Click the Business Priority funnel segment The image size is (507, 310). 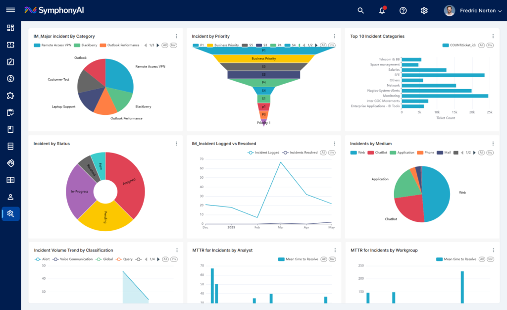(x=263, y=58)
